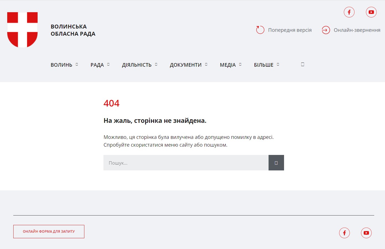This screenshot has width=385, height=249.
Task: Expand the dropdown arrow next to ДОКУМЕНТИ
Action: tap(206, 64)
